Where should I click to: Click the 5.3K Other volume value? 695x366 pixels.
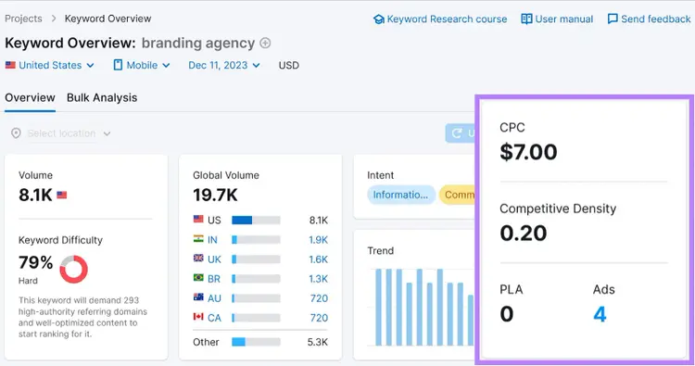click(x=318, y=342)
